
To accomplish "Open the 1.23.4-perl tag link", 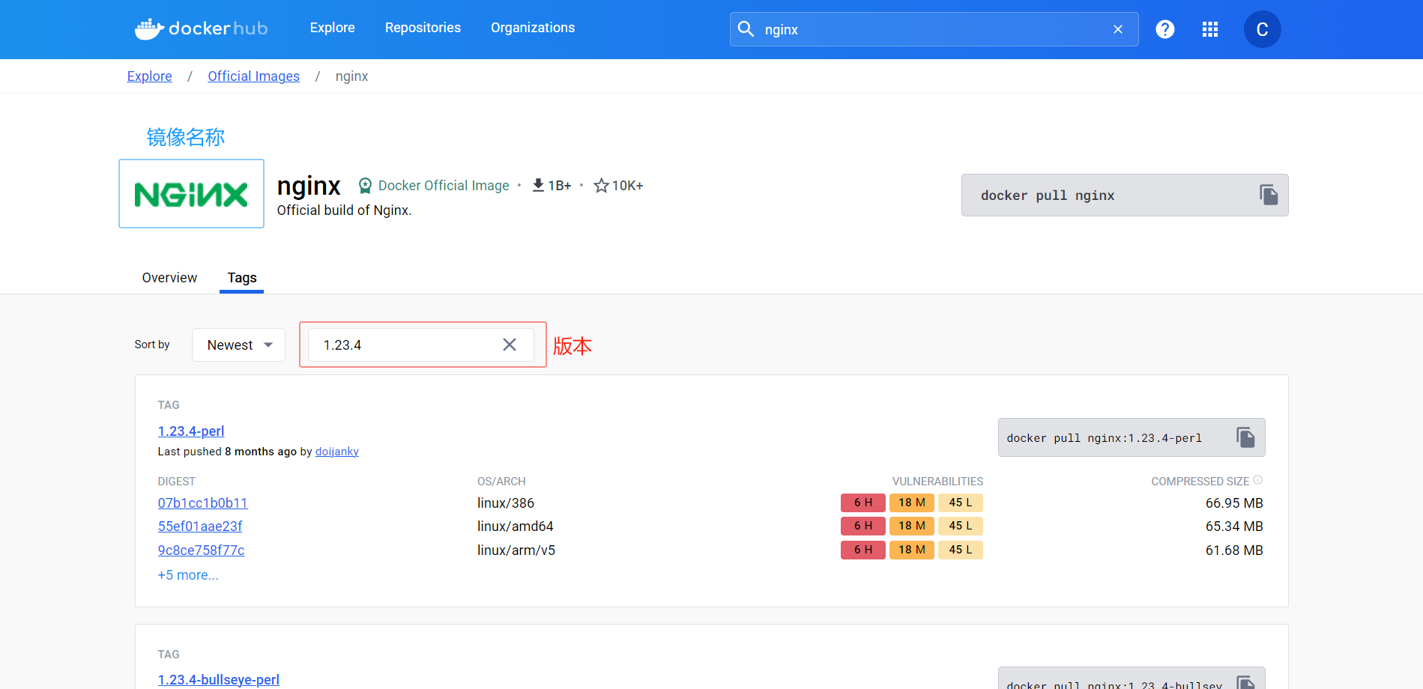I will 191,431.
